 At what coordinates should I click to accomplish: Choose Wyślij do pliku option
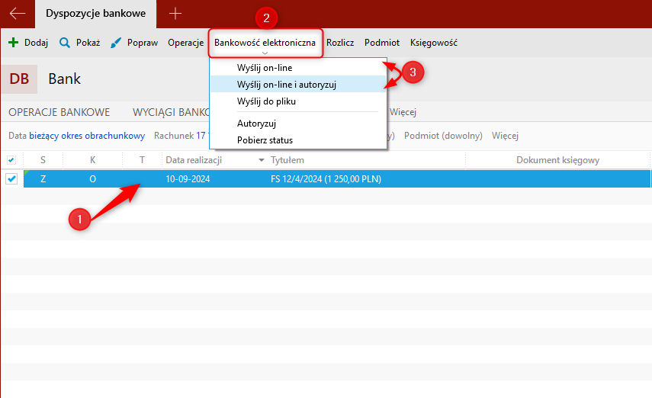point(298,101)
